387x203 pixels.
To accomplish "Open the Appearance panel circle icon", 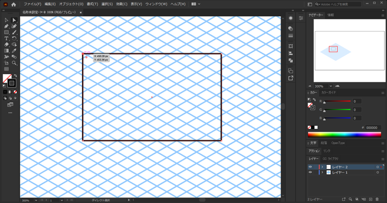I will pyautogui.click(x=291, y=18).
